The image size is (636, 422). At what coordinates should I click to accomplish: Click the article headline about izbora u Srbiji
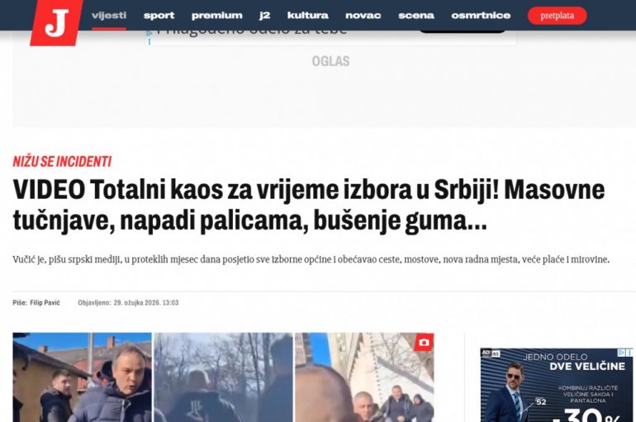pyautogui.click(x=309, y=205)
